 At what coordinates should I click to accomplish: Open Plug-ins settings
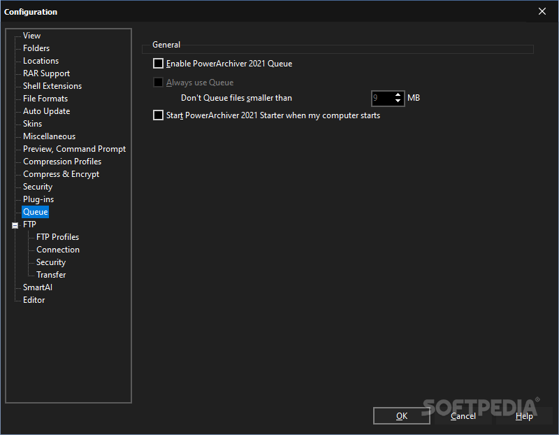tap(38, 199)
